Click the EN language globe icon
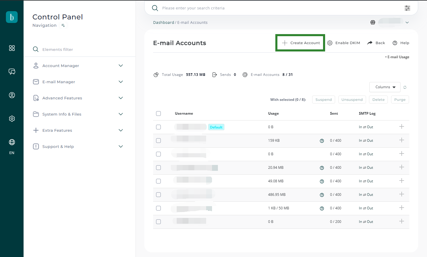Viewport: 427px width, 257px height. (12, 142)
